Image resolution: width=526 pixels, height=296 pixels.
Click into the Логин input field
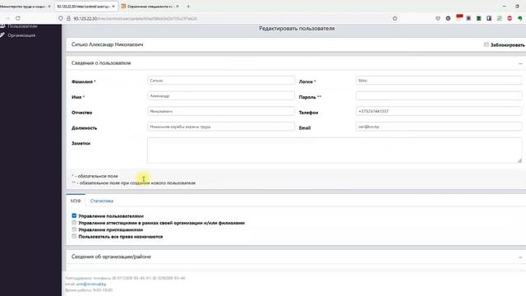tap(439, 81)
